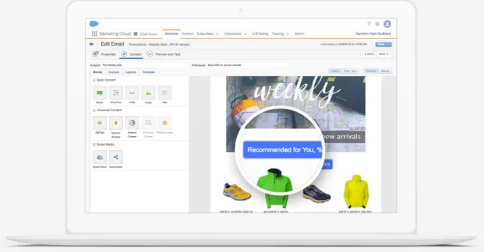Select the Dynamic Content lightning block
Screen dimensions: 484x252
point(116,123)
